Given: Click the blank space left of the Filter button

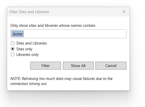Looking at the screenshot, I should (20, 66).
